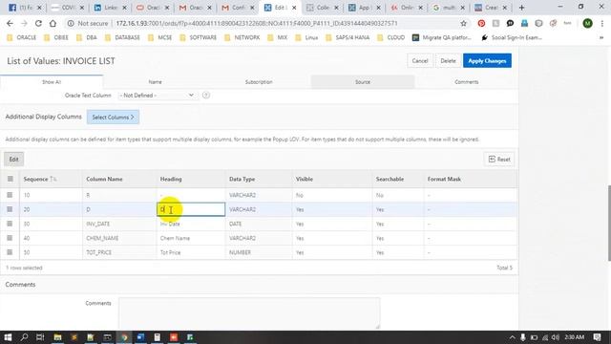Open help for Oracle Text Column
This screenshot has width=611, height=344.
(x=206, y=96)
